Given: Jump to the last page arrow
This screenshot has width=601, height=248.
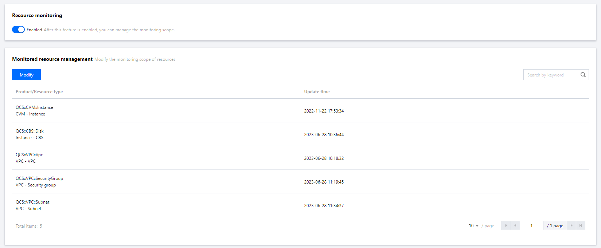Looking at the screenshot, I should tap(581, 225).
